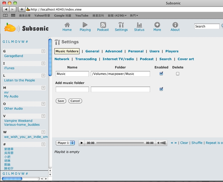Click sidebar horizontal scrollbar thumb

[12, 179]
